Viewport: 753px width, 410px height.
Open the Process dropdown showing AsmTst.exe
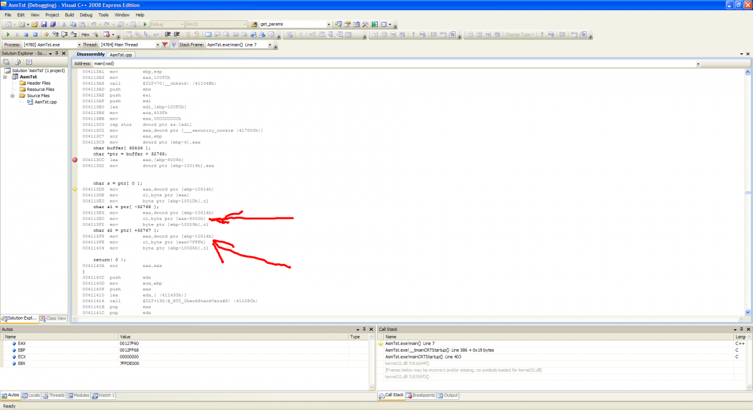tap(79, 45)
